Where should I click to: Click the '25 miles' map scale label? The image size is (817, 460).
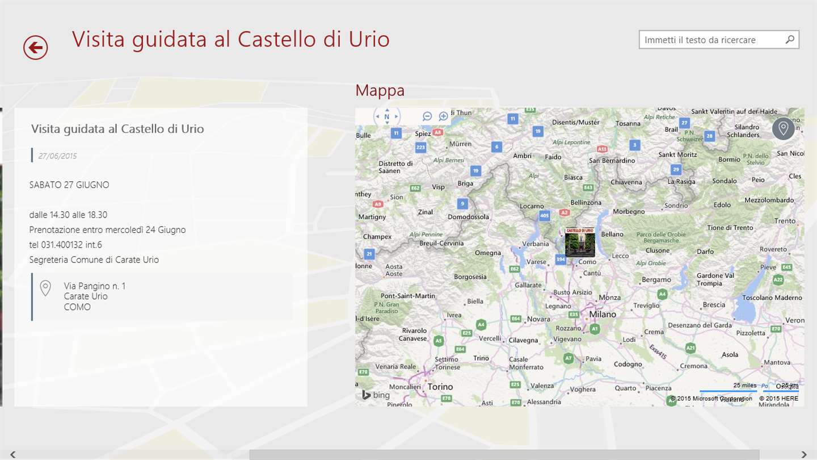coord(744,386)
